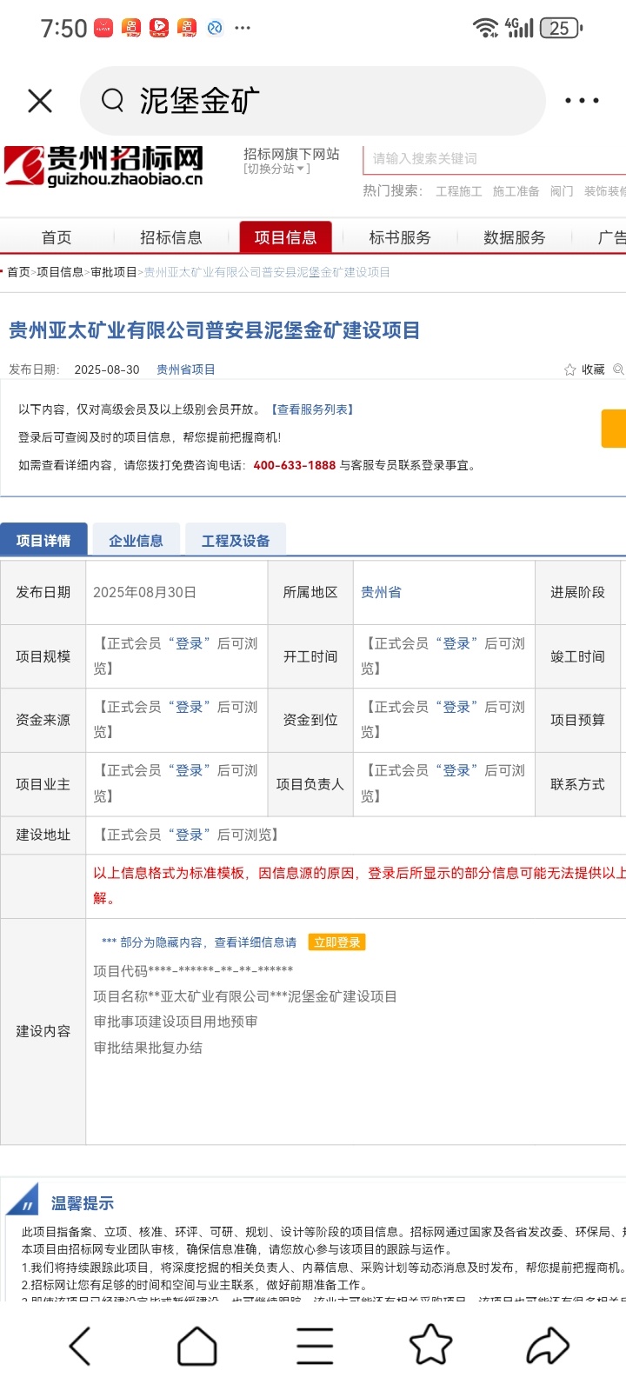
Task: Tap the phone number 400-633-1888
Action: pyautogui.click(x=294, y=465)
